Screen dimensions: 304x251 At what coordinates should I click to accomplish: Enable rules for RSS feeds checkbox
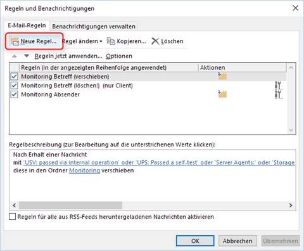coord(12,217)
